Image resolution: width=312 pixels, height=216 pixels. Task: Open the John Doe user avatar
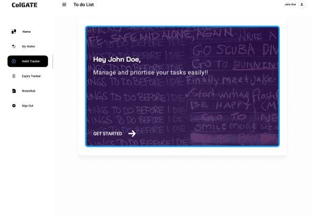point(301,4)
